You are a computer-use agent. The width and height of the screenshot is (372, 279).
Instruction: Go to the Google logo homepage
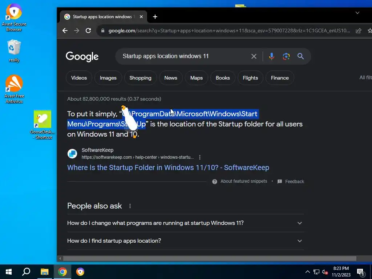point(82,57)
